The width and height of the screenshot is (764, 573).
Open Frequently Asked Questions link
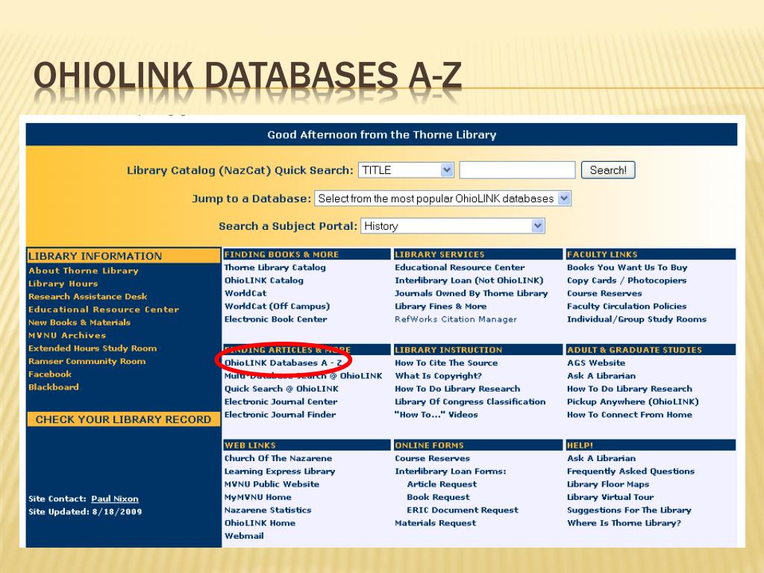tap(630, 472)
